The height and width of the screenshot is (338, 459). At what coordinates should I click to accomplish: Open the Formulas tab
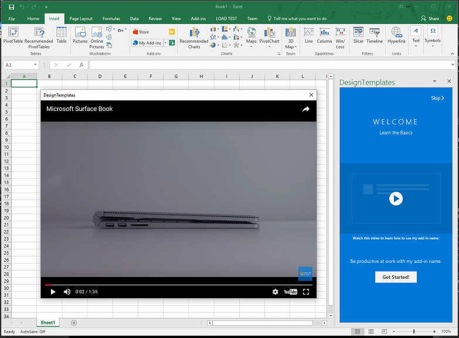coord(111,18)
